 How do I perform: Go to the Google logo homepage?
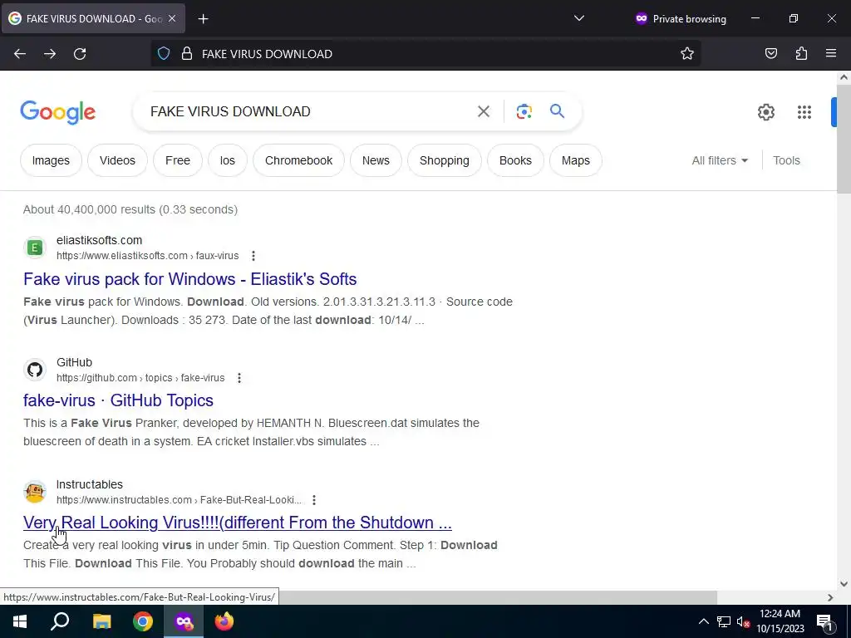58,112
